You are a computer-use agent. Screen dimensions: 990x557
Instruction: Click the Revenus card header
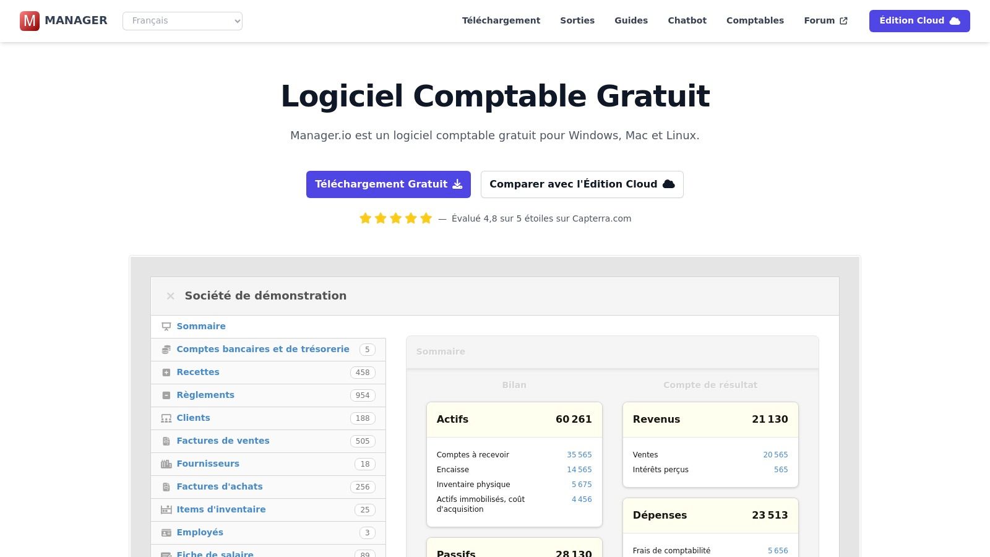click(x=710, y=420)
